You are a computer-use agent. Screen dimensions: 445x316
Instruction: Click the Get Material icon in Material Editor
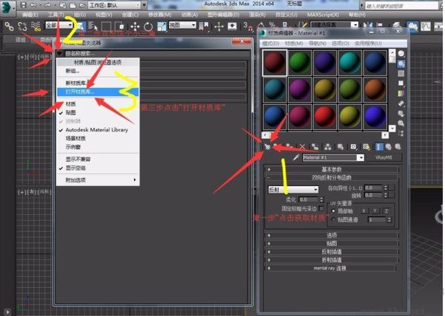[267, 146]
